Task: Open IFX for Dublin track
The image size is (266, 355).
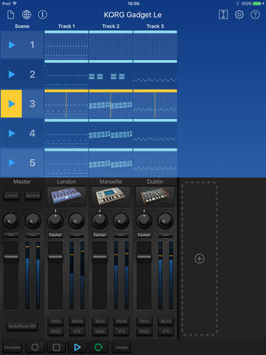Action: point(166,331)
